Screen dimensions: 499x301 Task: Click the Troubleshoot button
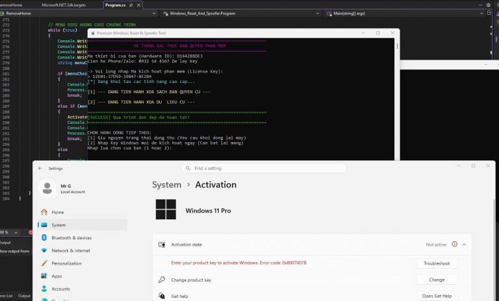(437, 263)
